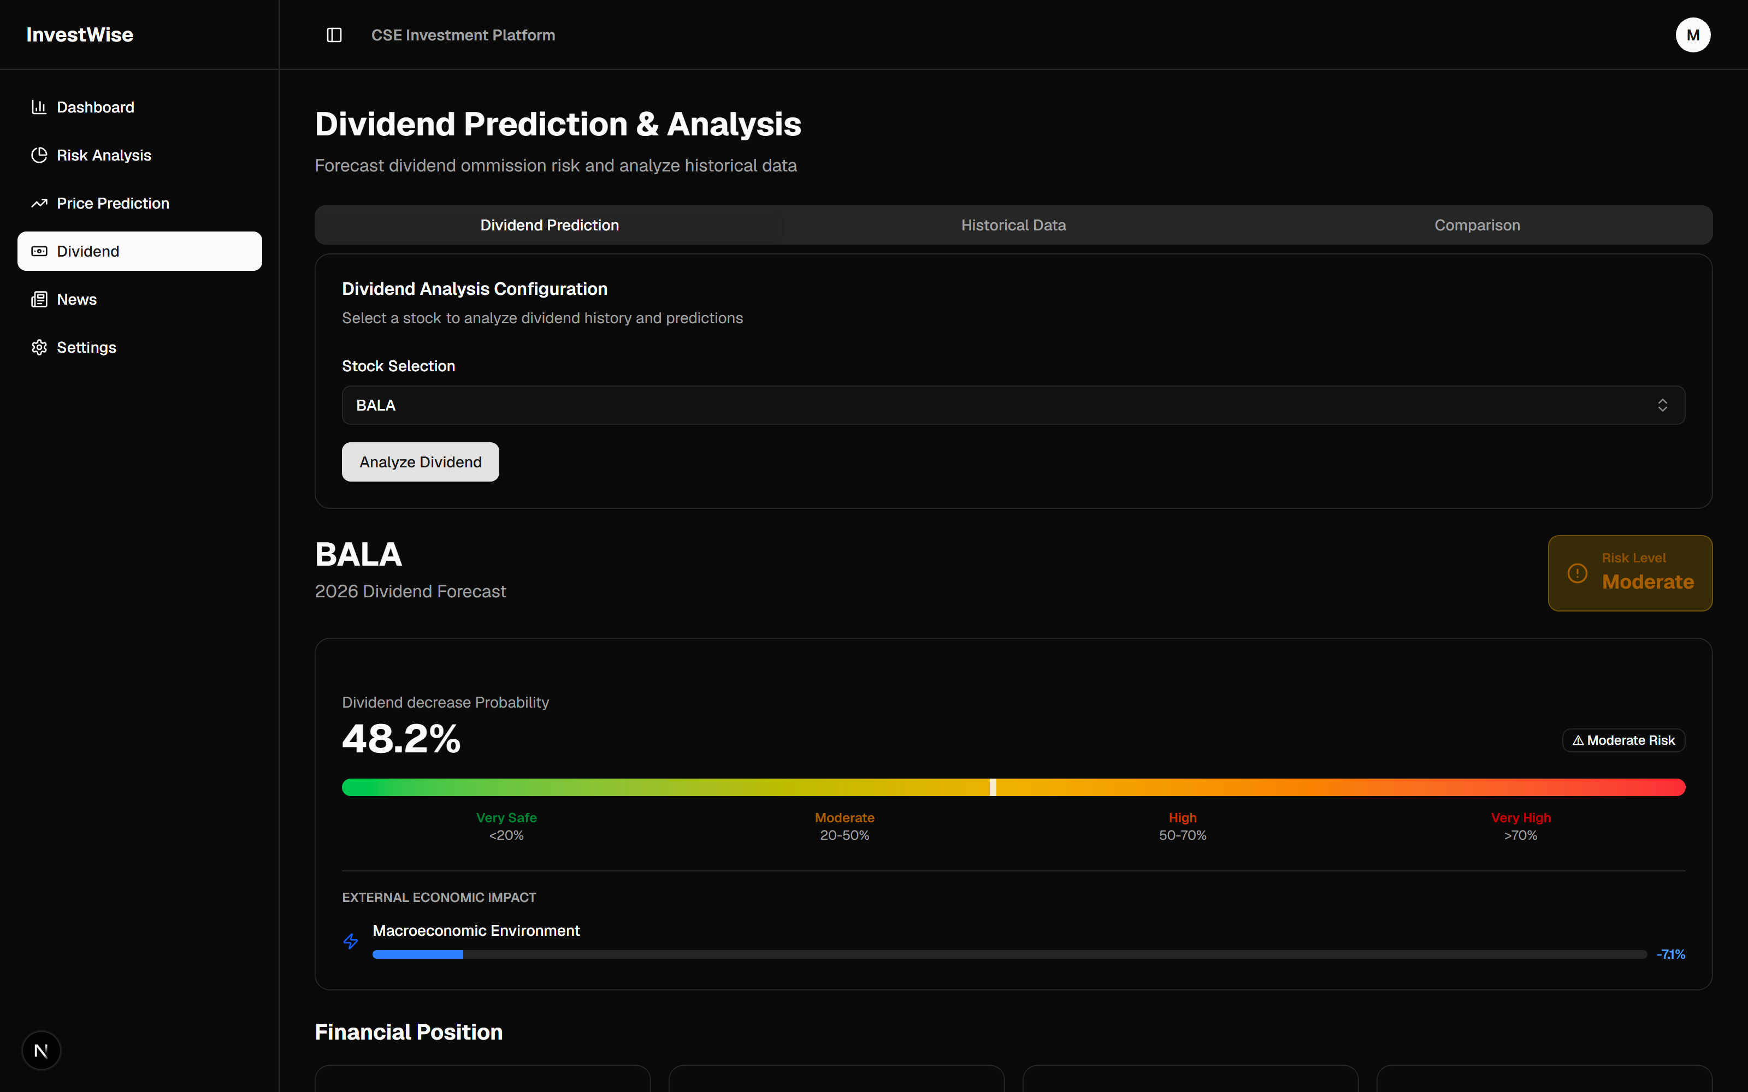Switch to the Comparison tab
This screenshot has width=1748, height=1092.
click(x=1477, y=225)
